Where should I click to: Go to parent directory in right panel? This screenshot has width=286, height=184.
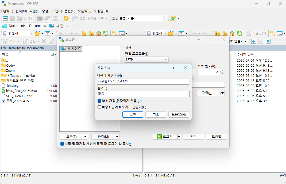coord(218,33)
